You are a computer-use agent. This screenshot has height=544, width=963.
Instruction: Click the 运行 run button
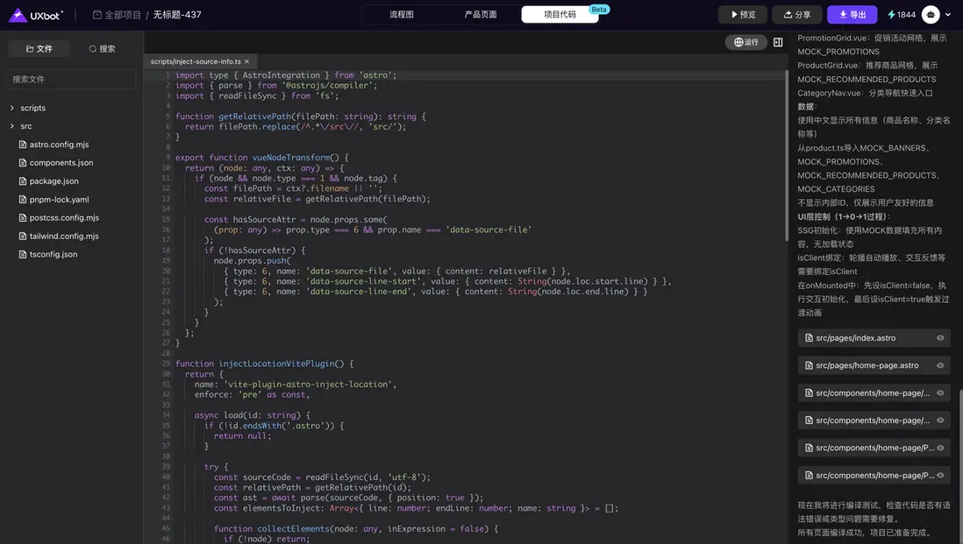[745, 42]
